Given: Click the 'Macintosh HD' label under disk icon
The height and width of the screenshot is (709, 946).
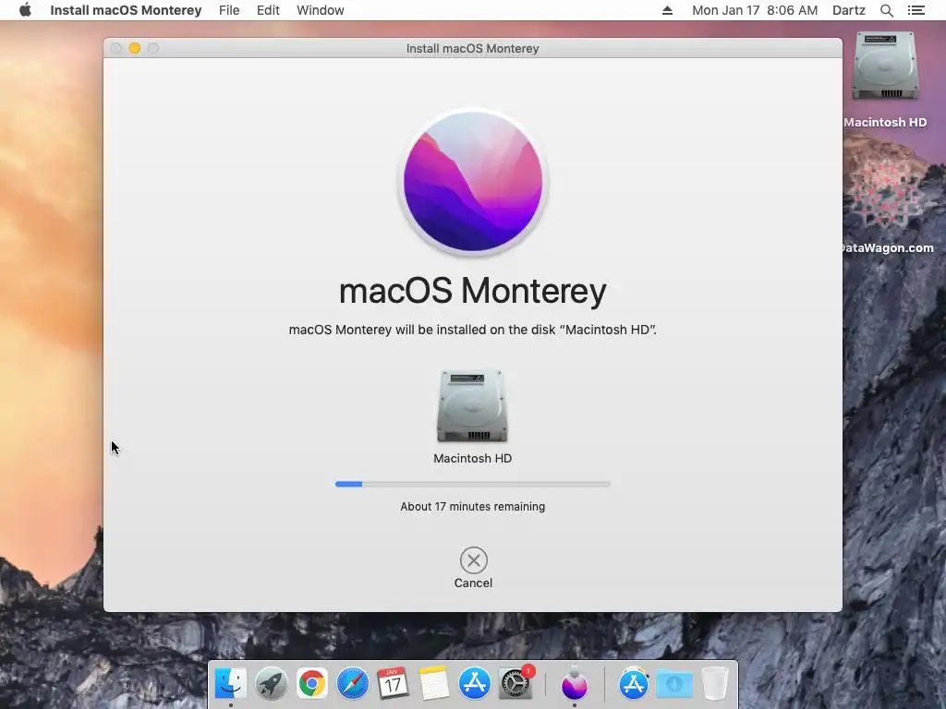Looking at the screenshot, I should pos(473,458).
